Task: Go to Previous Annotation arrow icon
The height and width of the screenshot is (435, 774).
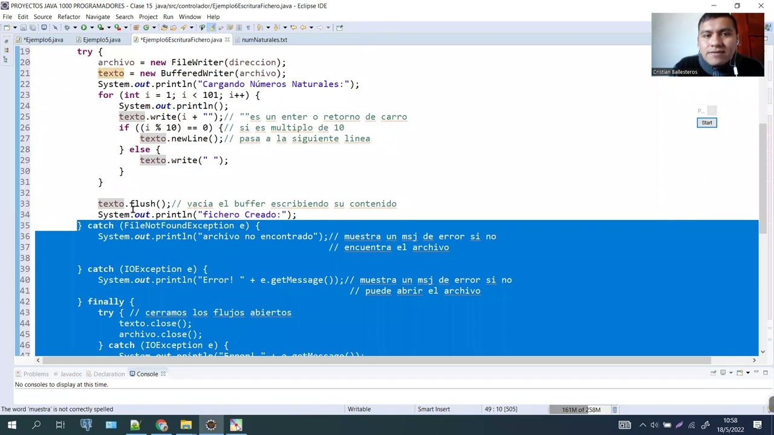Action: point(276,27)
